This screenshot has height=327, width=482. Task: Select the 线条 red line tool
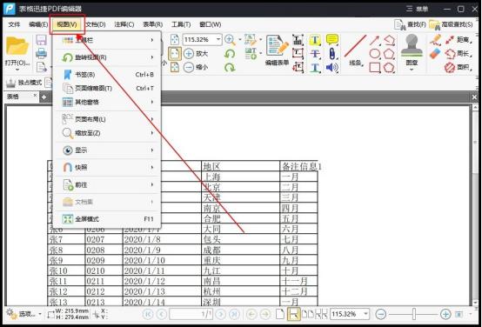point(356,50)
